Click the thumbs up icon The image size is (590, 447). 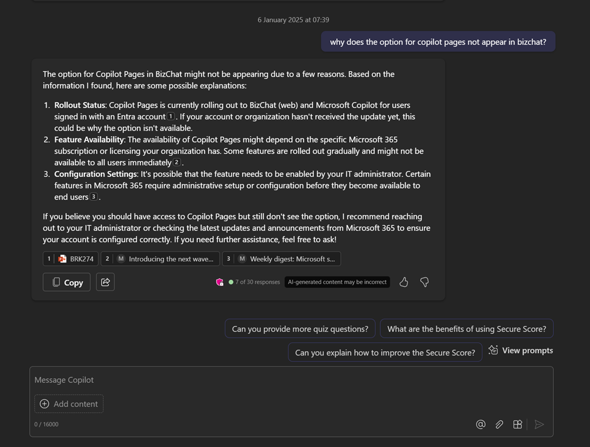coord(404,282)
